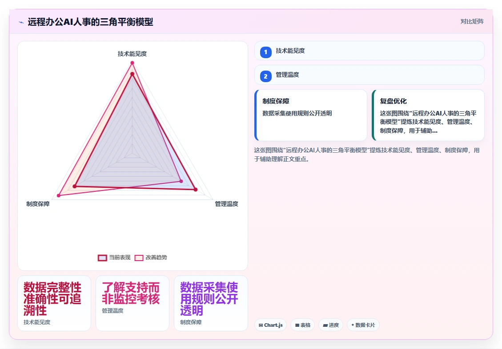
Task: Click the icon in the Chart.js tag
Action: (x=261, y=325)
